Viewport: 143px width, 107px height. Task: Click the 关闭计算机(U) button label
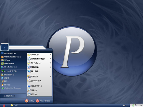[45, 101]
